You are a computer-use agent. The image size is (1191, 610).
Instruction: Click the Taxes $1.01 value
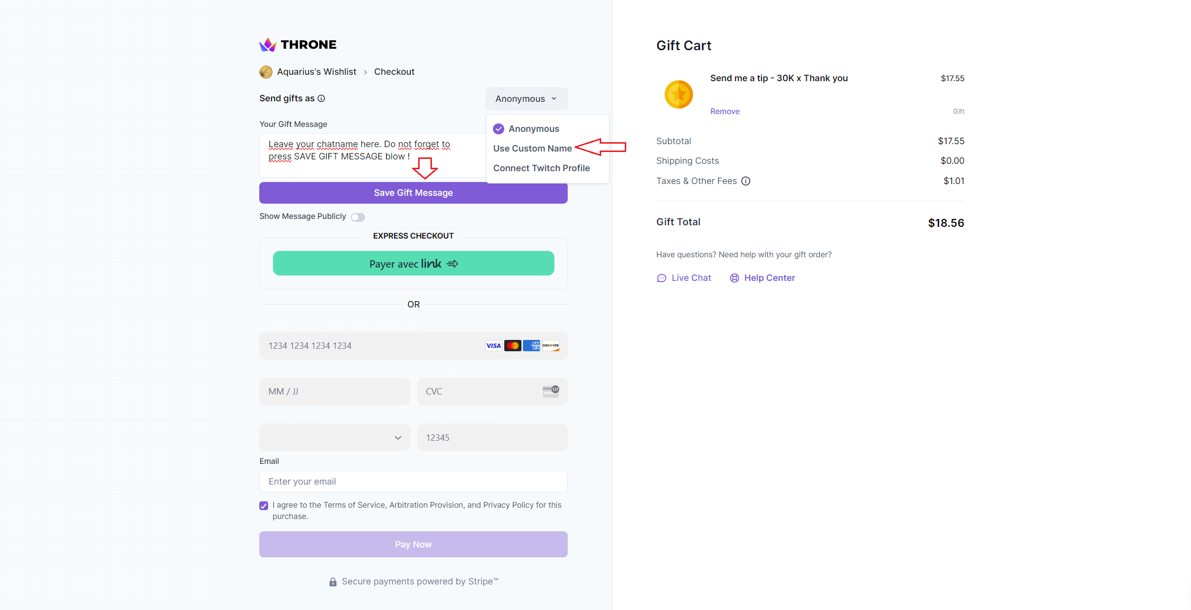tap(953, 181)
